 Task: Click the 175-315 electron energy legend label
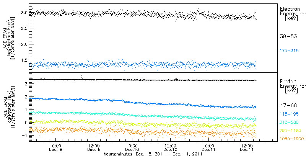pyautogui.click(x=289, y=51)
